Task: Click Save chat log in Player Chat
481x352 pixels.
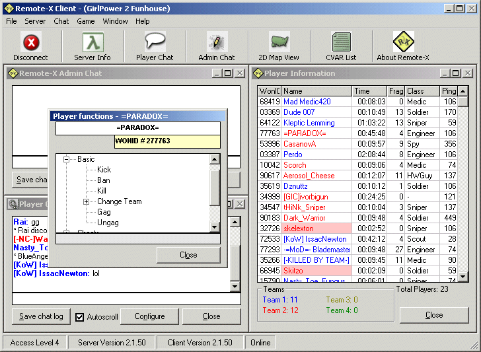Action: click(41, 316)
